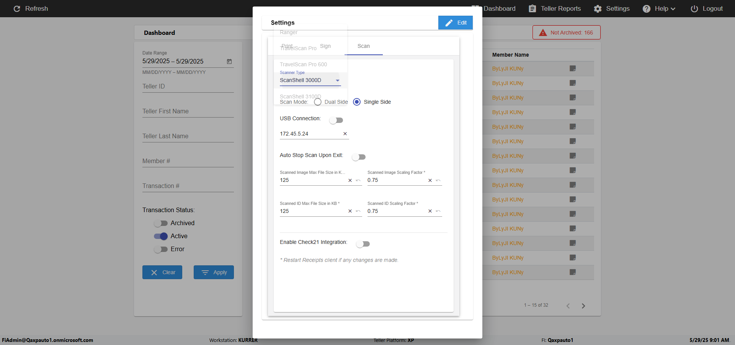The image size is (735, 345).
Task: Go to Dashboard in the top navigation
Action: coord(499,8)
